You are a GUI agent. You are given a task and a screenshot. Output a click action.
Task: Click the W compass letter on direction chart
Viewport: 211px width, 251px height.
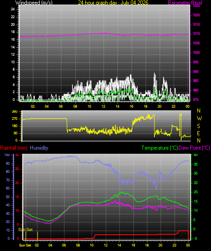[199, 118]
